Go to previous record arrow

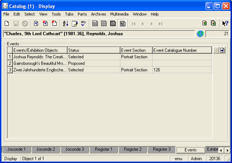pyautogui.click(x=142, y=24)
